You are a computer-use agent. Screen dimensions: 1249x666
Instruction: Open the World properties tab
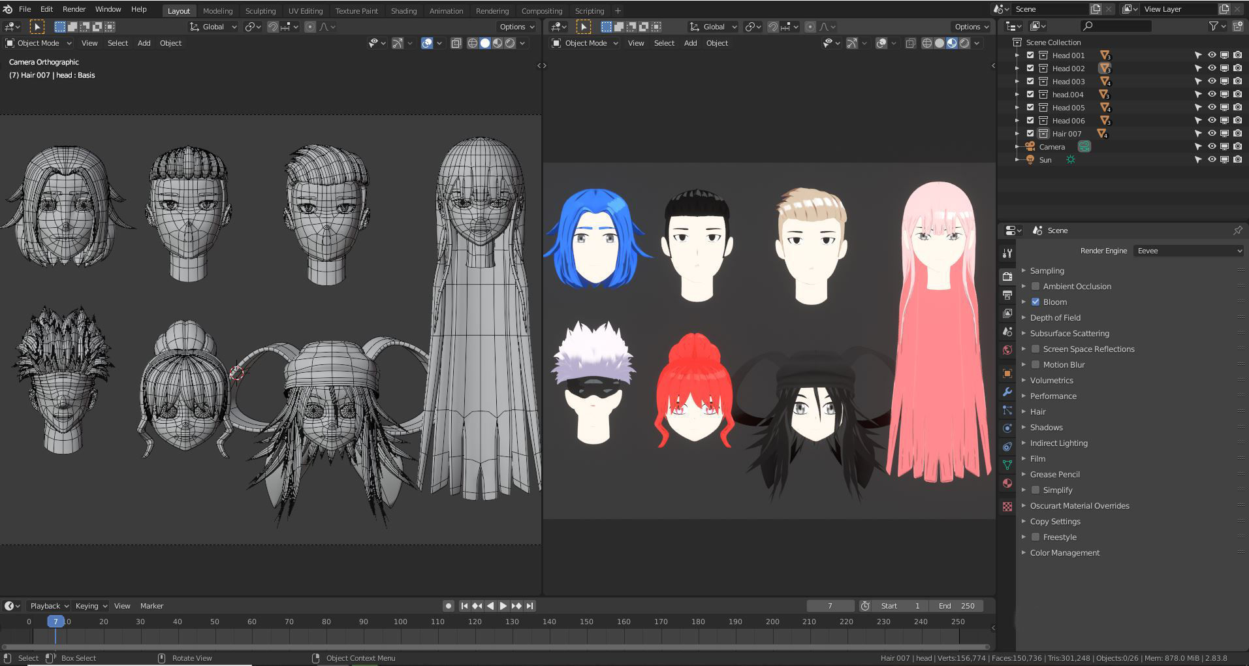[x=1007, y=350]
